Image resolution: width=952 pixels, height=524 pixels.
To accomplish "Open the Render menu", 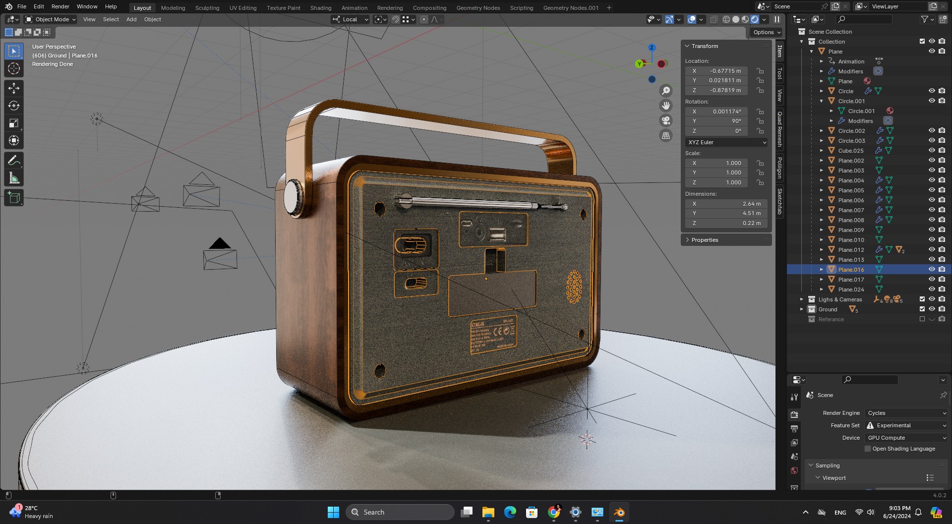I will click(x=60, y=6).
